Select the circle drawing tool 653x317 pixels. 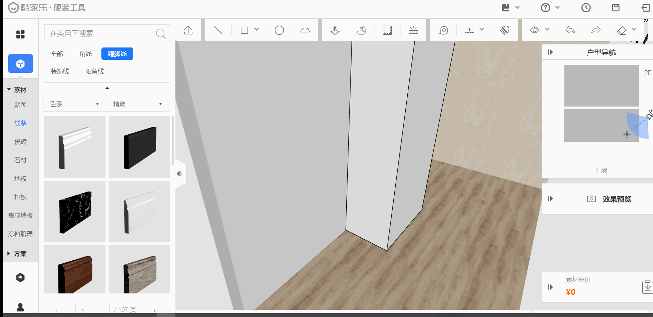(279, 30)
